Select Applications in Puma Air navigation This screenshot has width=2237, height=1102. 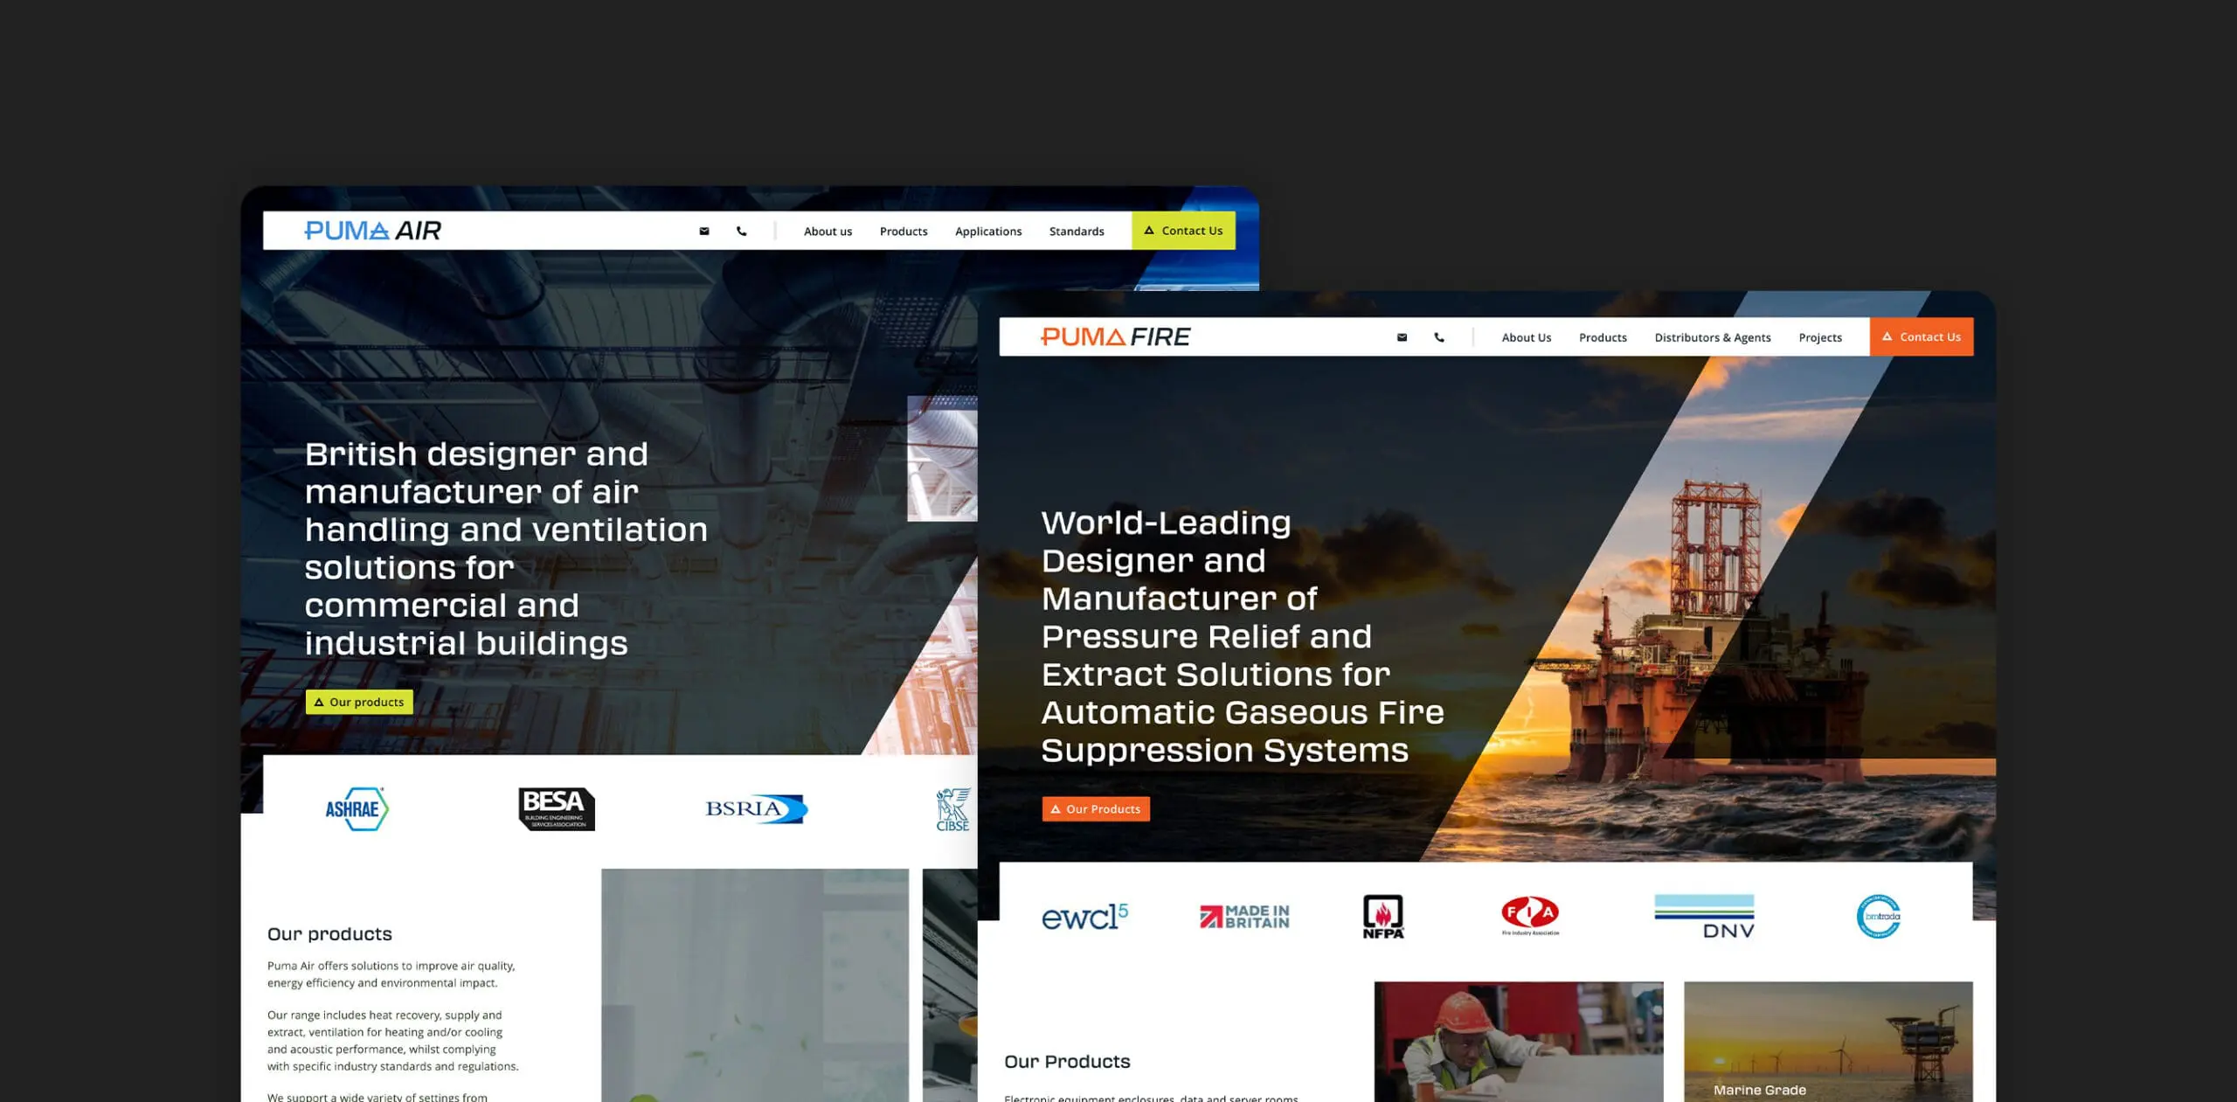coord(988,232)
